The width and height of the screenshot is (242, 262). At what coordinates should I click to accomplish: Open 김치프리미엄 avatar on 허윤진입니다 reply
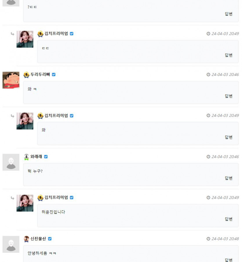[x=25, y=203]
